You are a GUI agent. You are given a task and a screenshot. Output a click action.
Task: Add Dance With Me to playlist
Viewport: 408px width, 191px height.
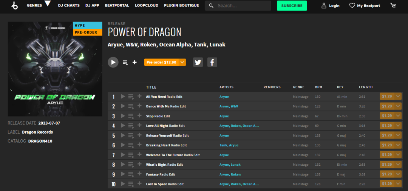click(x=139, y=106)
